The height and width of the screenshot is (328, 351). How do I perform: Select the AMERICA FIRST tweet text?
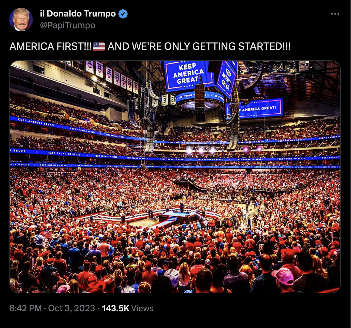[x=51, y=47]
